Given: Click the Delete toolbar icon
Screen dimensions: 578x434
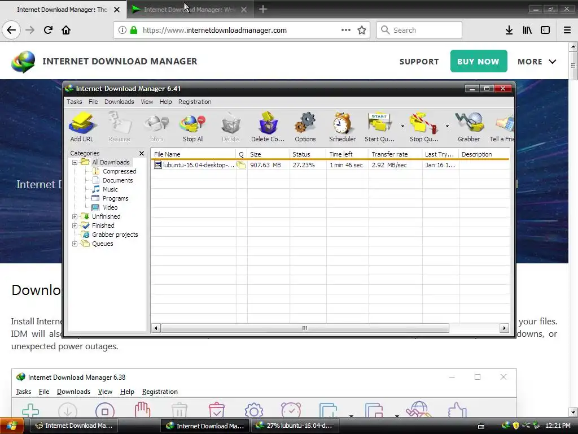Looking at the screenshot, I should tap(231, 127).
